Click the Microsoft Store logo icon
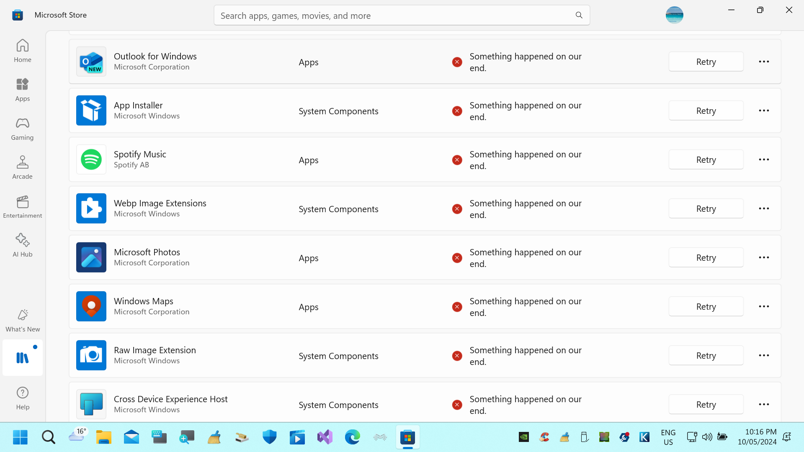 coord(18,15)
